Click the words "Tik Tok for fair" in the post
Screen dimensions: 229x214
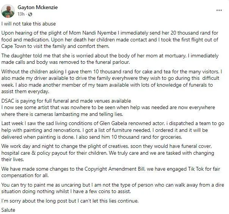204,169
